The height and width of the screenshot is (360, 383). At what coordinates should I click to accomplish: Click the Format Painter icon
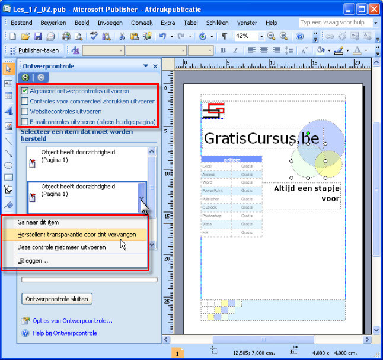pyautogui.click(x=147, y=36)
